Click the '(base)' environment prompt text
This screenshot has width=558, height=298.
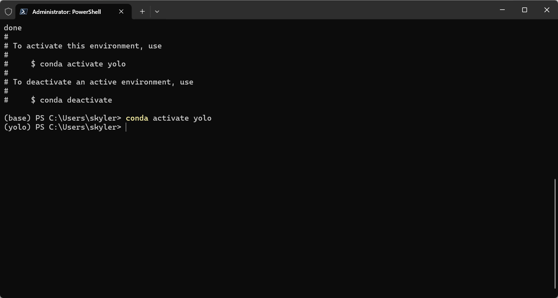(17, 118)
